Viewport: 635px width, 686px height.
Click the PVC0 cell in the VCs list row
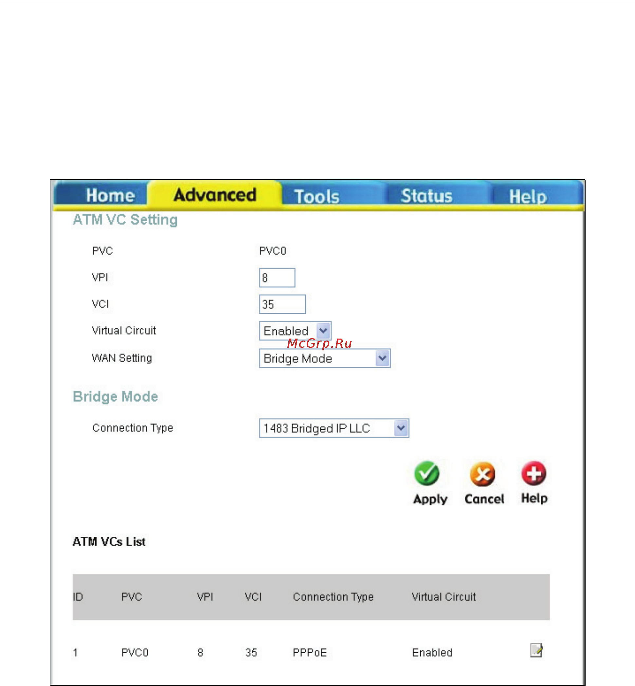[135, 652]
